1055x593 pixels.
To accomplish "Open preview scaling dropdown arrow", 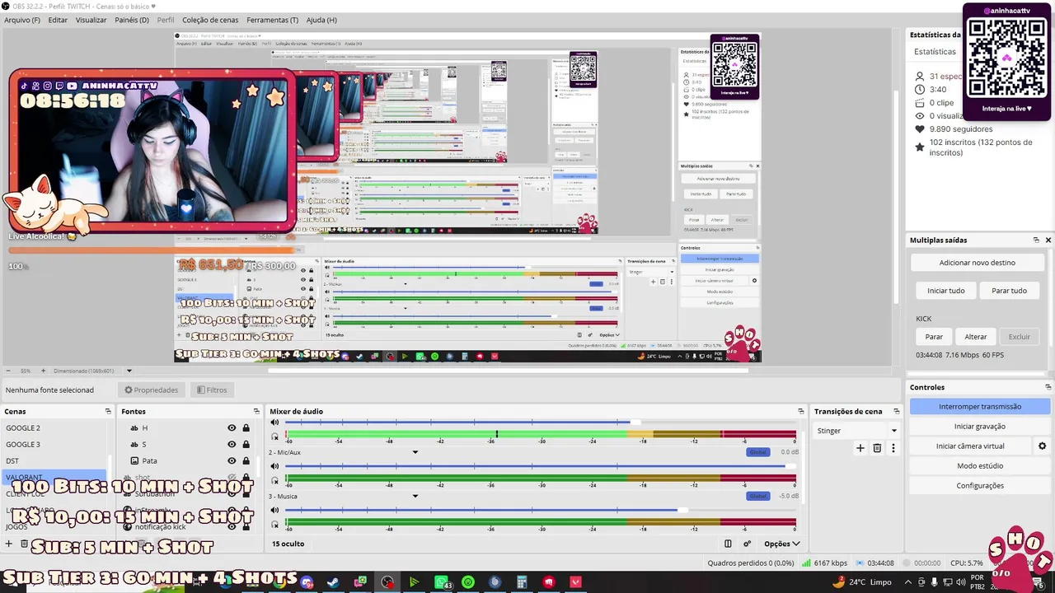I will [x=129, y=371].
